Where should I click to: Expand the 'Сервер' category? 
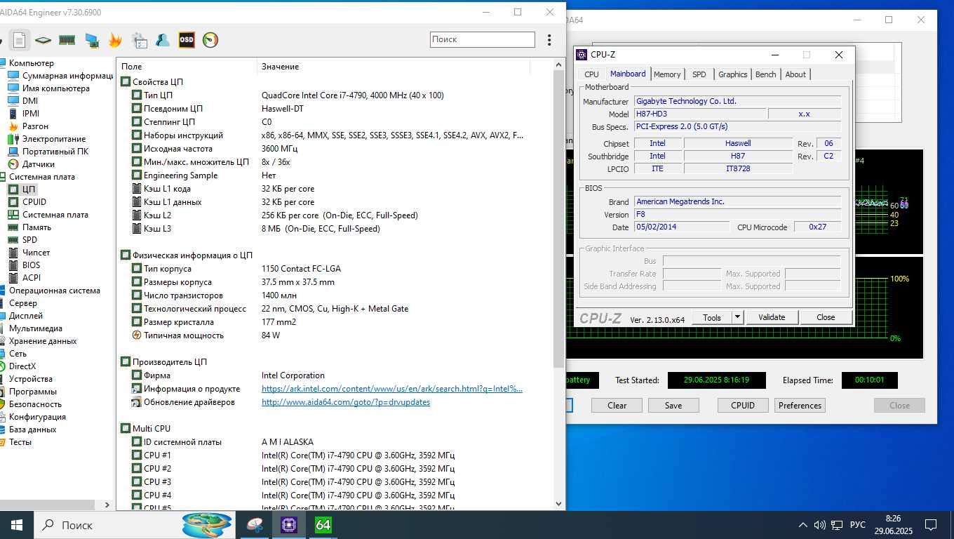23,303
